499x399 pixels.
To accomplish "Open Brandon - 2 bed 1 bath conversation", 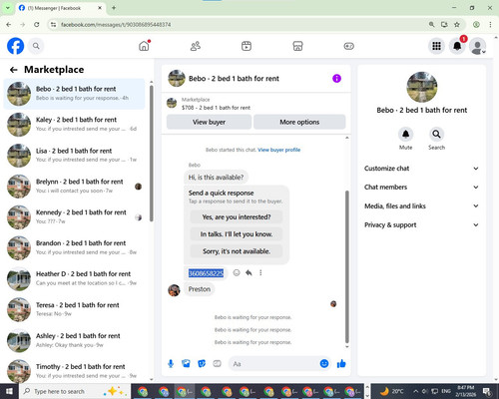I will coord(74,247).
